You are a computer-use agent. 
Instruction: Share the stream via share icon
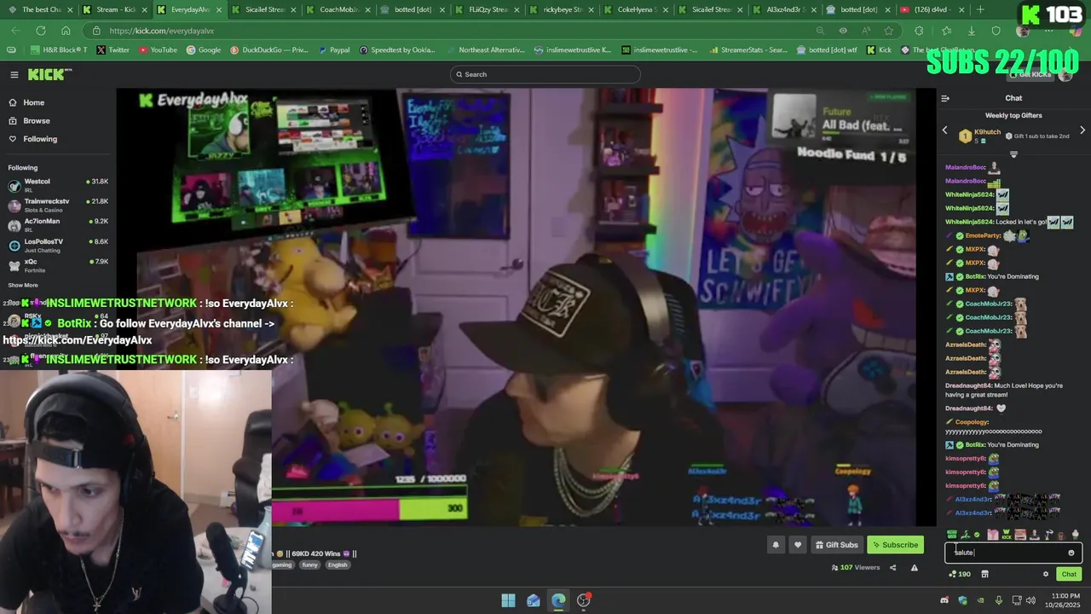[892, 567]
